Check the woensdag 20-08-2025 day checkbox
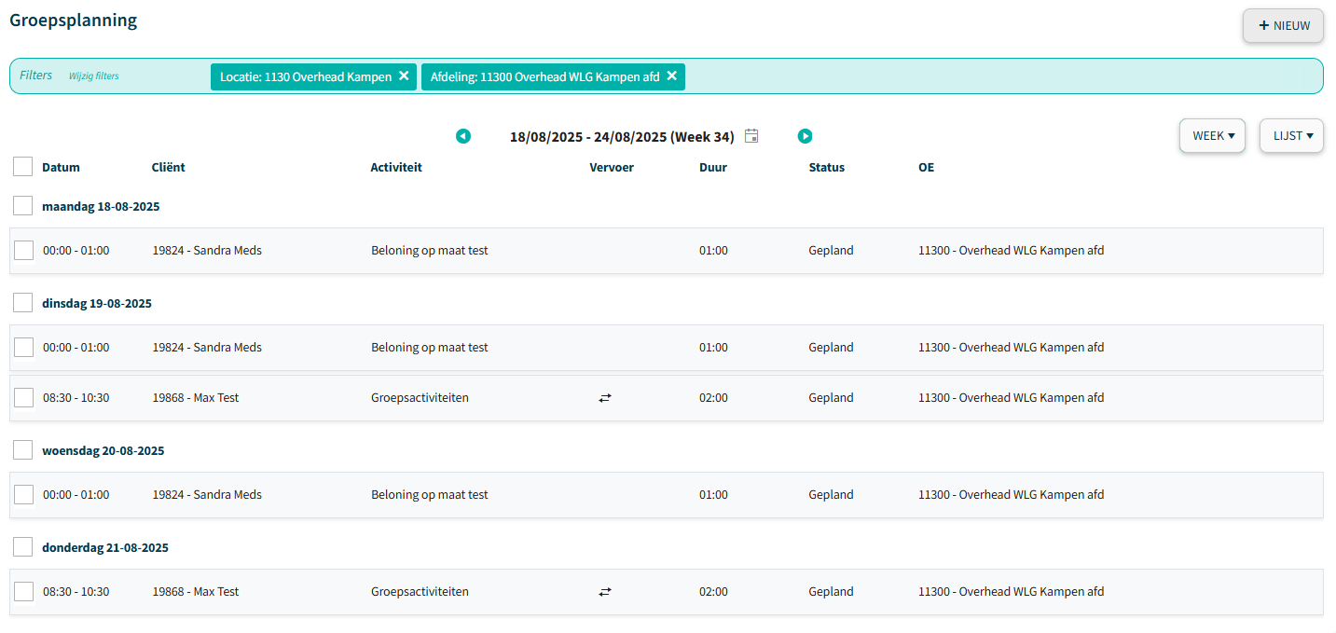The height and width of the screenshot is (633, 1336). 23,450
